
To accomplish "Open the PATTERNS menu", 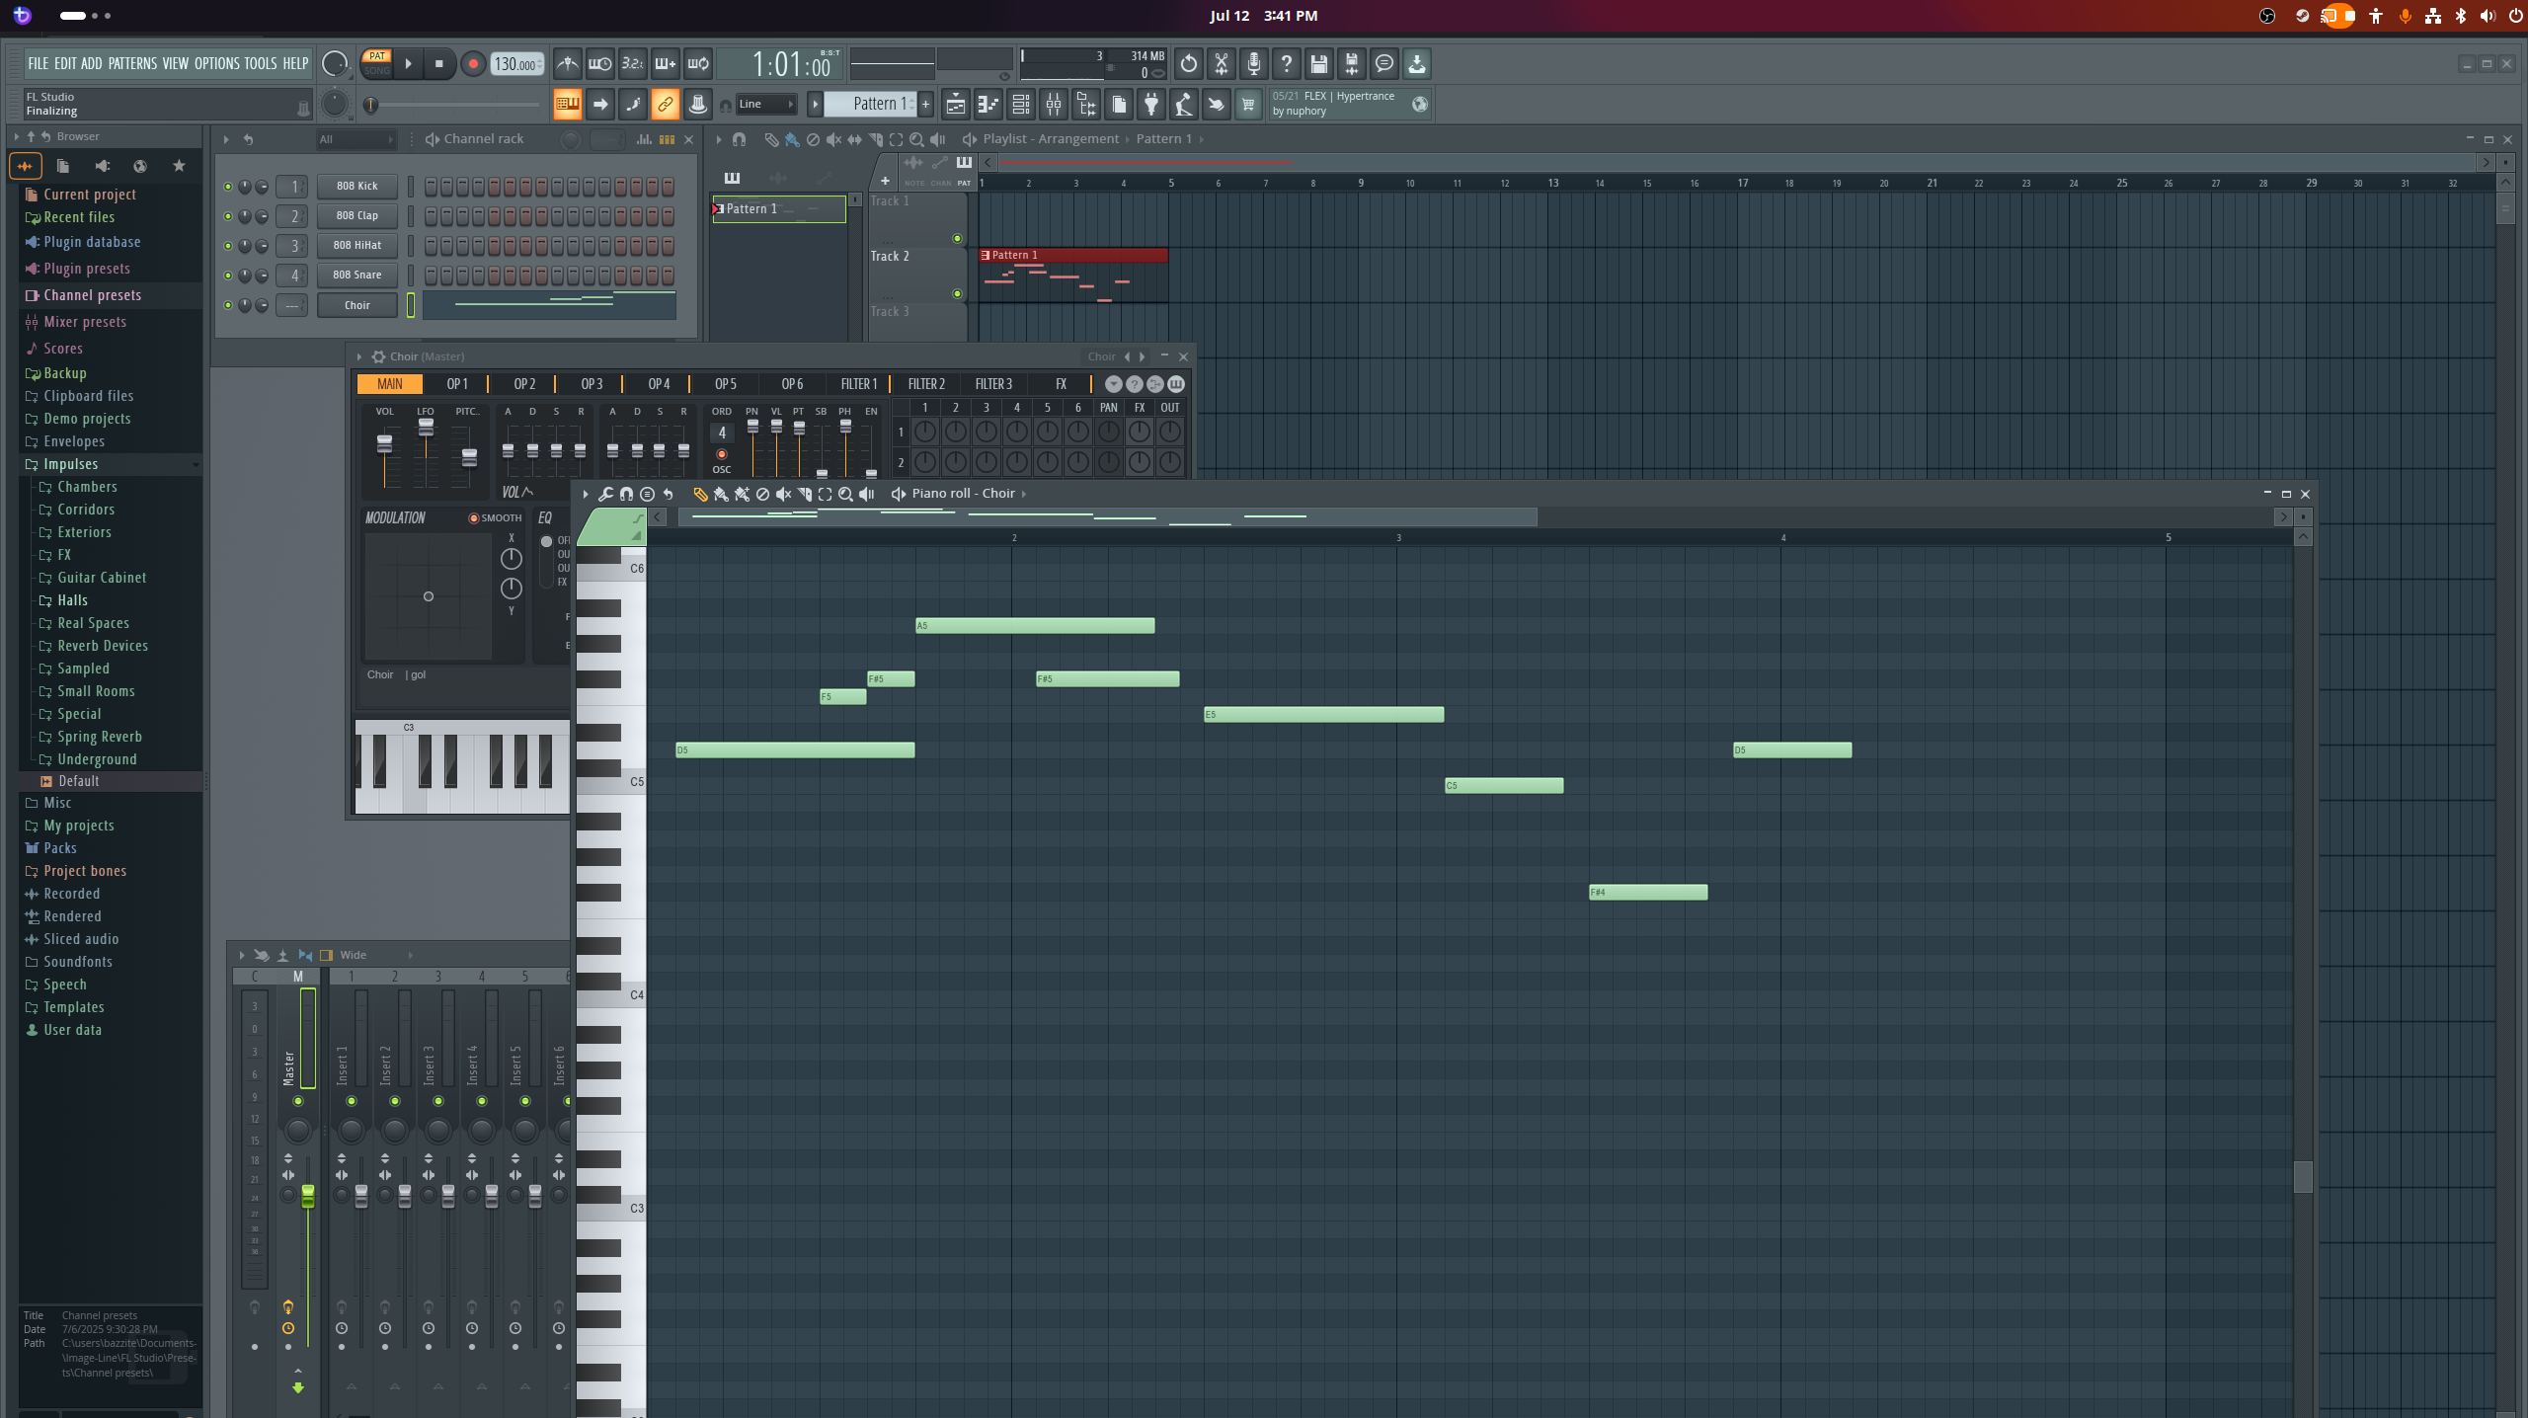I will [x=132, y=63].
